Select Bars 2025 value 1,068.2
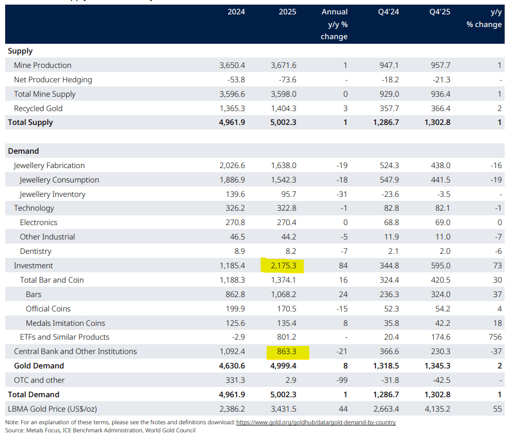511x445 pixels. pyautogui.click(x=283, y=294)
